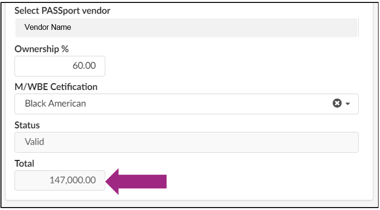Click the Status field showing Valid
Screen dimensions: 380x210
tap(186, 142)
